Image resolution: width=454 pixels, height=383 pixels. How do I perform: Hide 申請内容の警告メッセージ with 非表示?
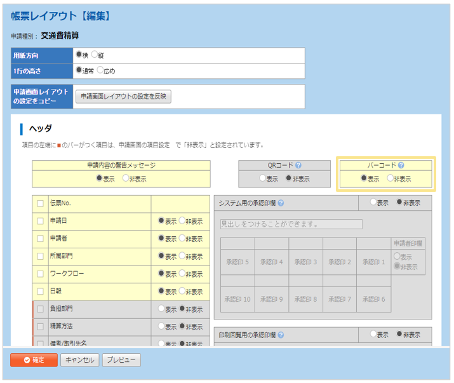tap(126, 178)
